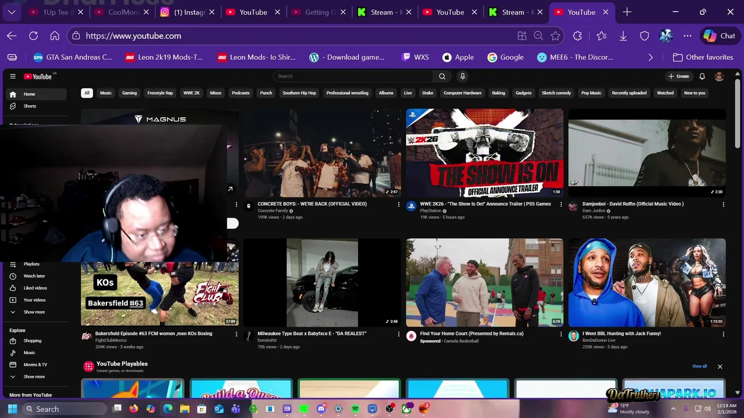The image size is (744, 418).
Task: Click View all for YouTube Playables
Action: (699, 366)
